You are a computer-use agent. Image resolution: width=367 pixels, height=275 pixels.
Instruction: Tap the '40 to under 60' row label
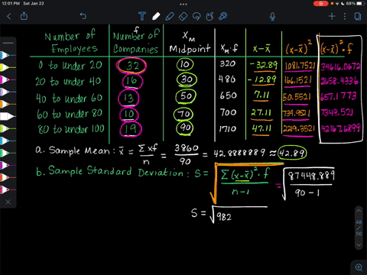coord(70,99)
